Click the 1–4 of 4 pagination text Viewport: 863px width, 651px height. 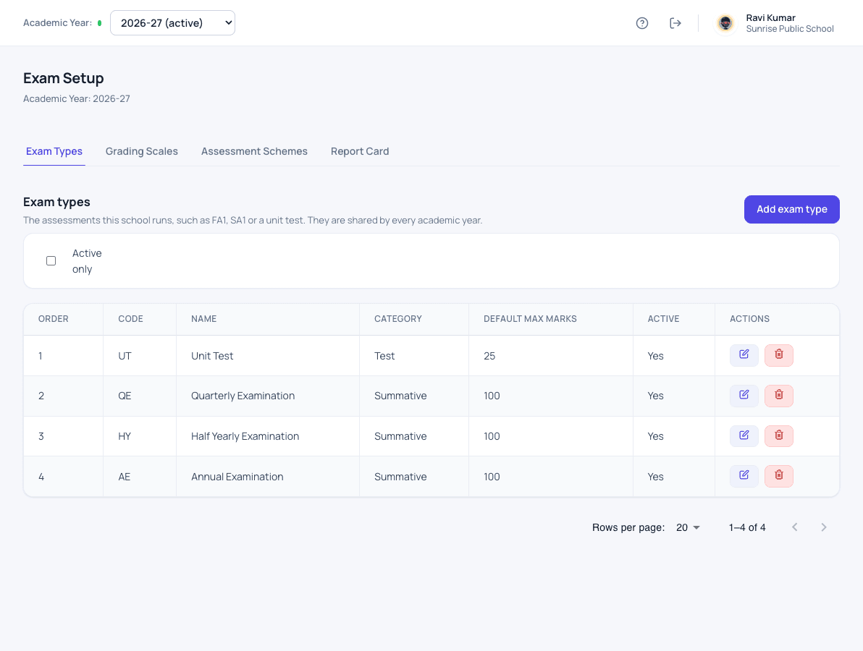point(747,527)
